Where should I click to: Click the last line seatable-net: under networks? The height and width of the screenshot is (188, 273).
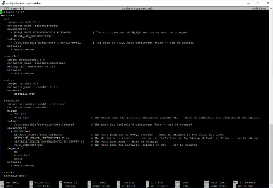tap(15, 176)
